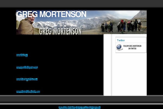Click the mountain header banner image

coord(81,22)
